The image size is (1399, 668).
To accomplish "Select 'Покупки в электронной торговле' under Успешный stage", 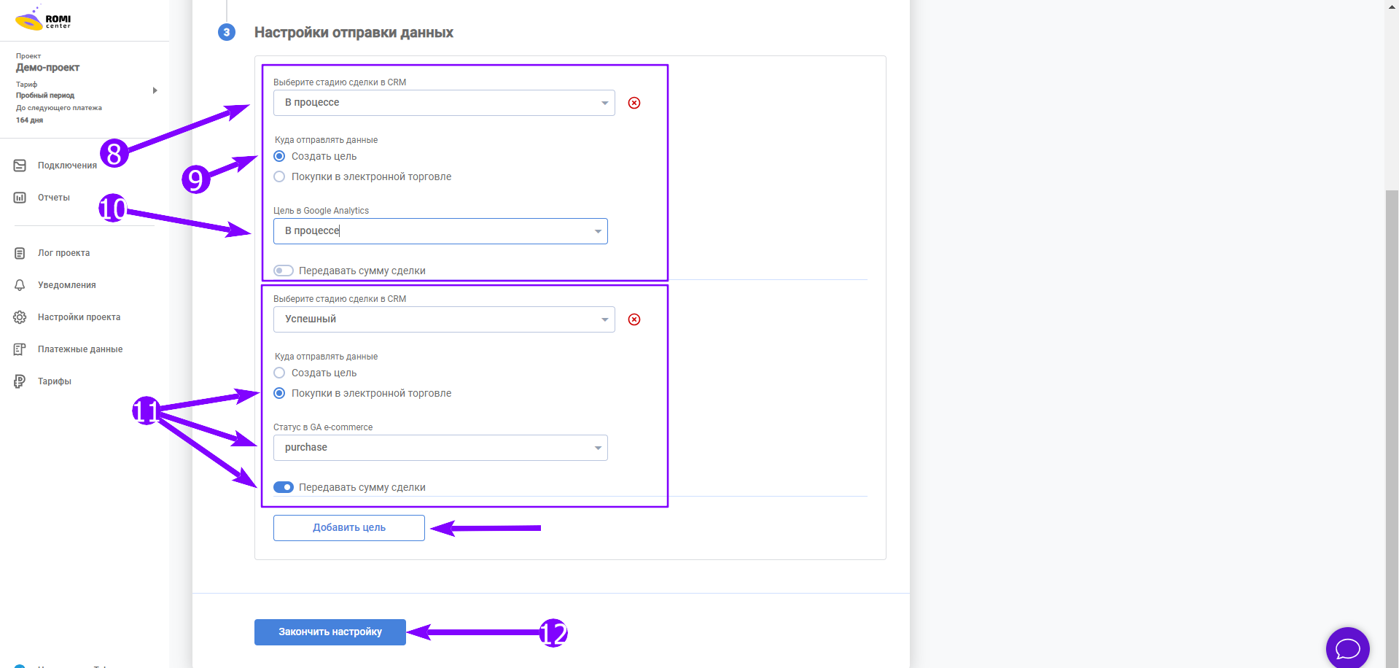I will (279, 393).
